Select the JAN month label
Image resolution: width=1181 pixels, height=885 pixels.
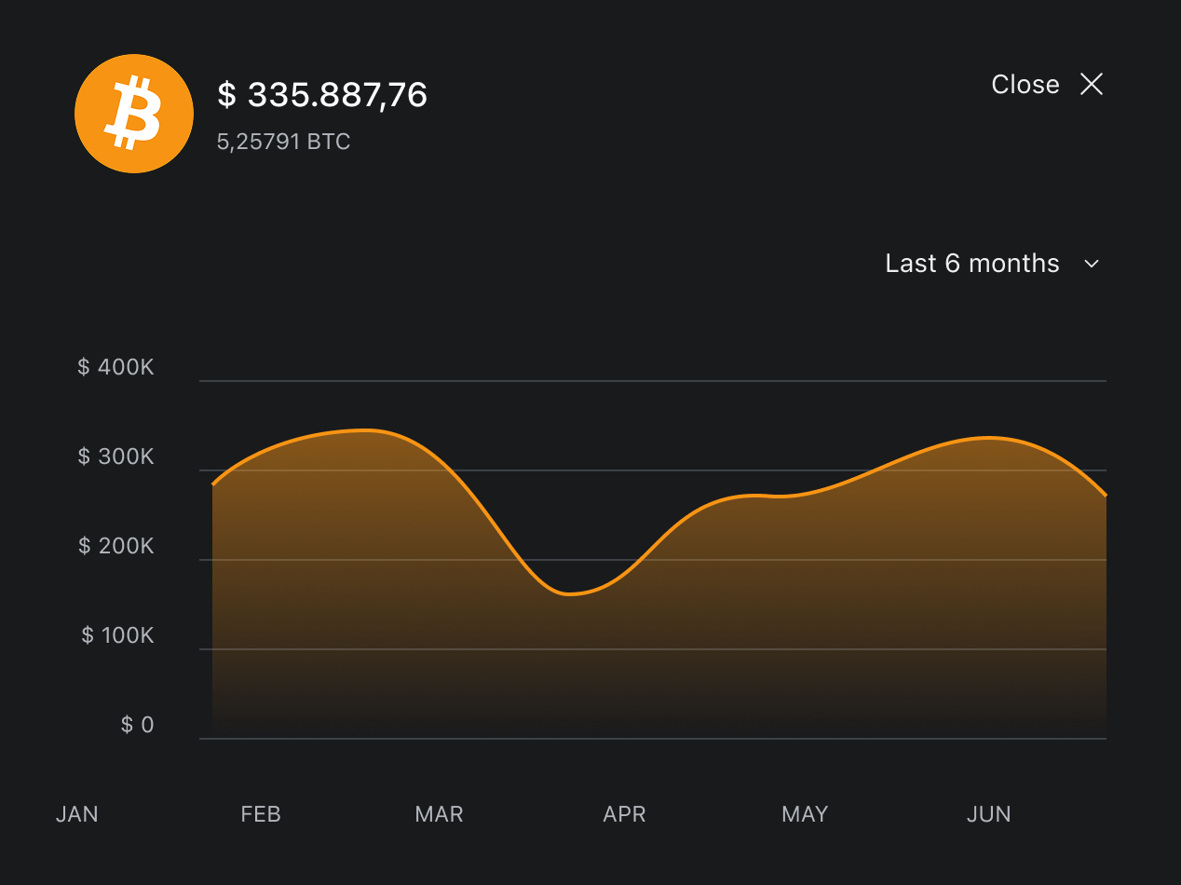click(77, 814)
